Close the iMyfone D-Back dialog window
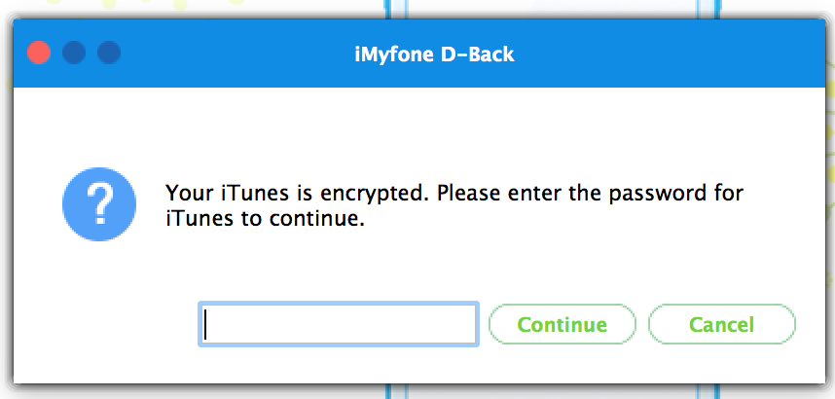The image size is (835, 399). (39, 53)
